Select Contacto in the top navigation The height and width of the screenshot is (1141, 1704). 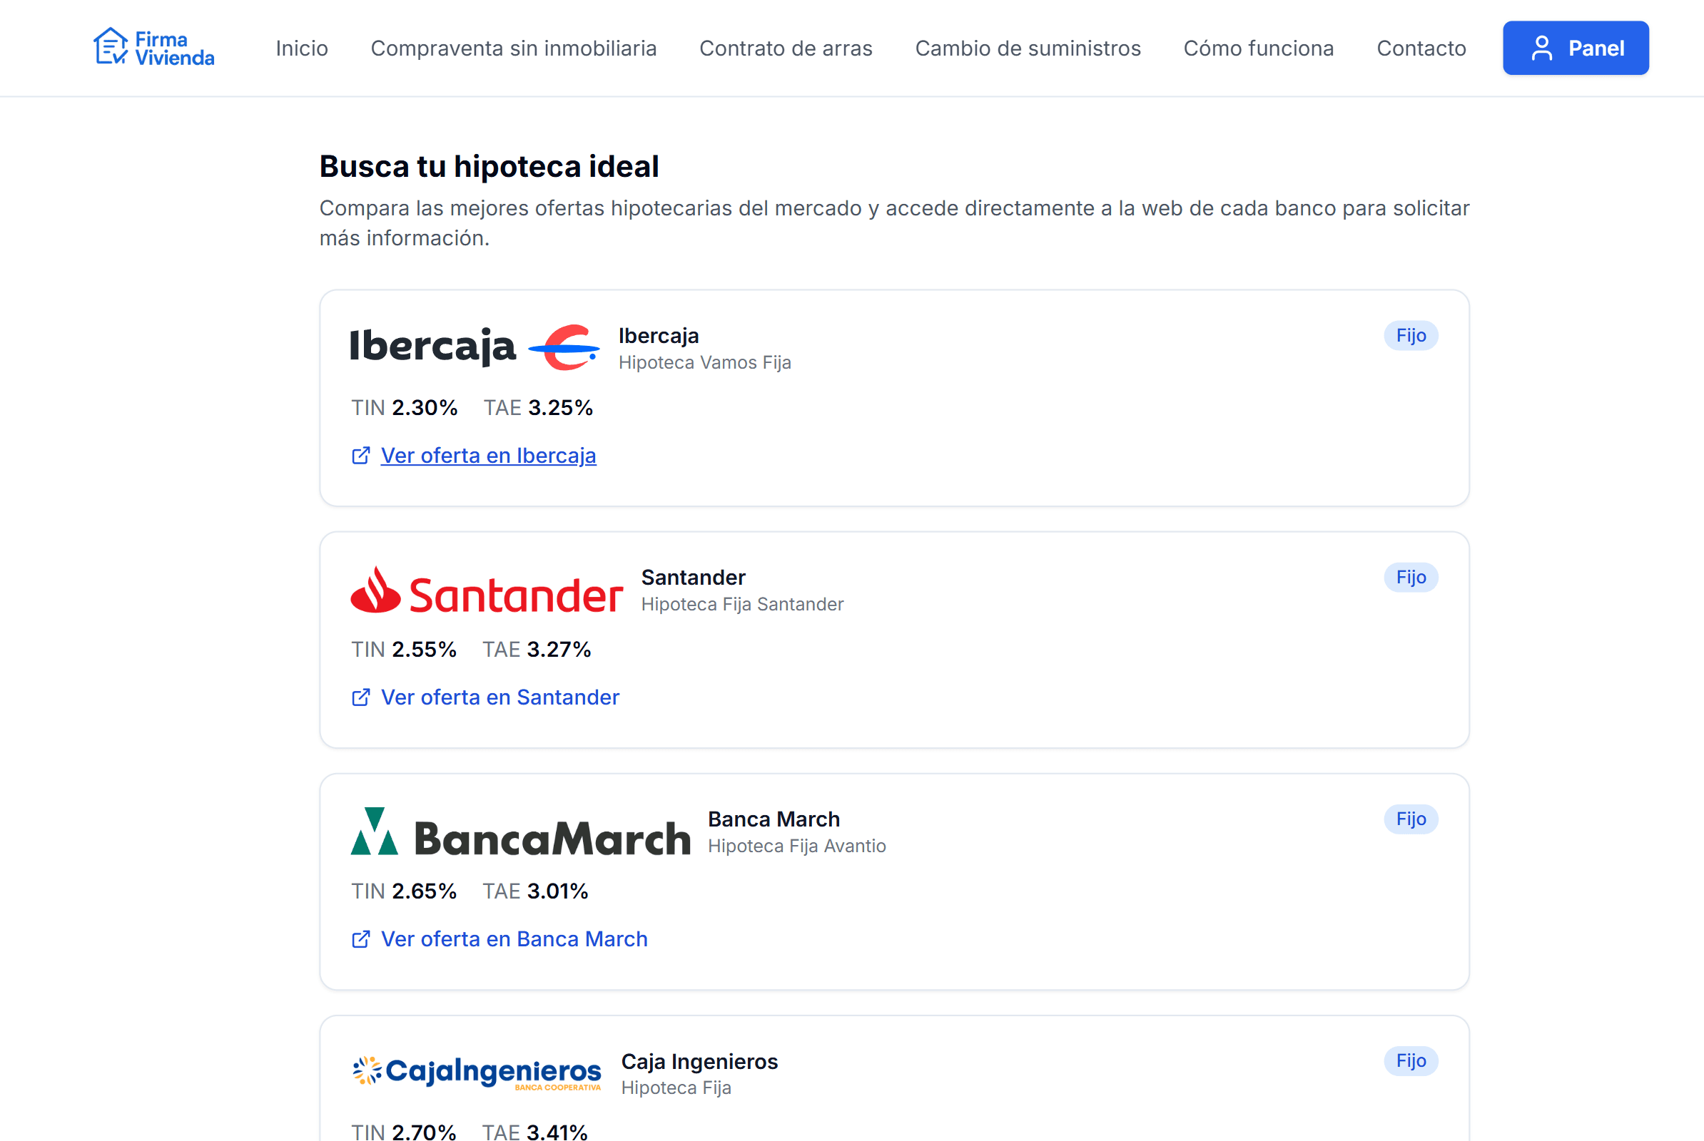tap(1421, 48)
